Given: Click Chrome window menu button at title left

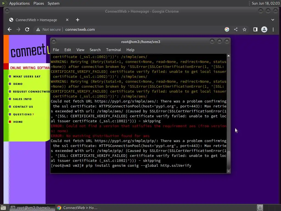Looking at the screenshot, I should (7, 11).
